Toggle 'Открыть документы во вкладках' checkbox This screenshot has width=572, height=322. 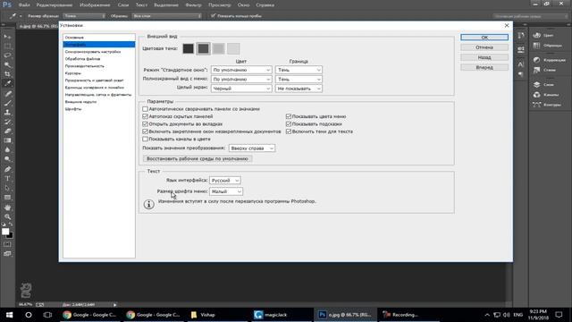click(145, 124)
